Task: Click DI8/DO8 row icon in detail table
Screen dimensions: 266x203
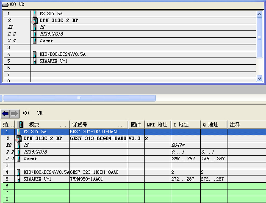Action: point(19,172)
